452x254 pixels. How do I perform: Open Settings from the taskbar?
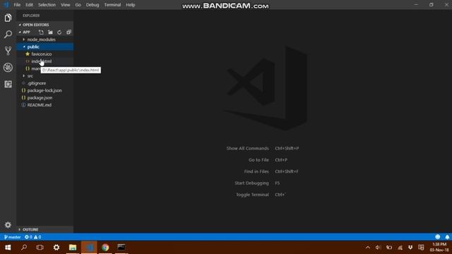tap(56, 248)
